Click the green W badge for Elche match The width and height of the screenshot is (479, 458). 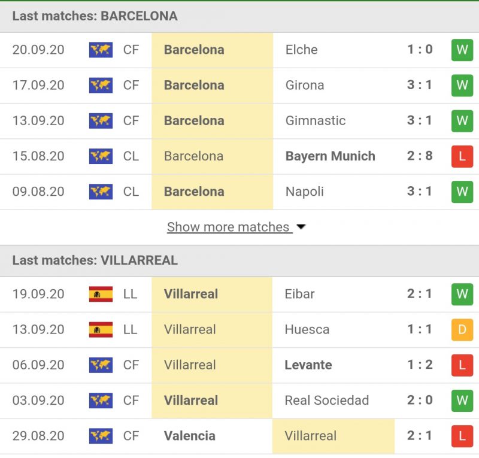pyautogui.click(x=462, y=50)
